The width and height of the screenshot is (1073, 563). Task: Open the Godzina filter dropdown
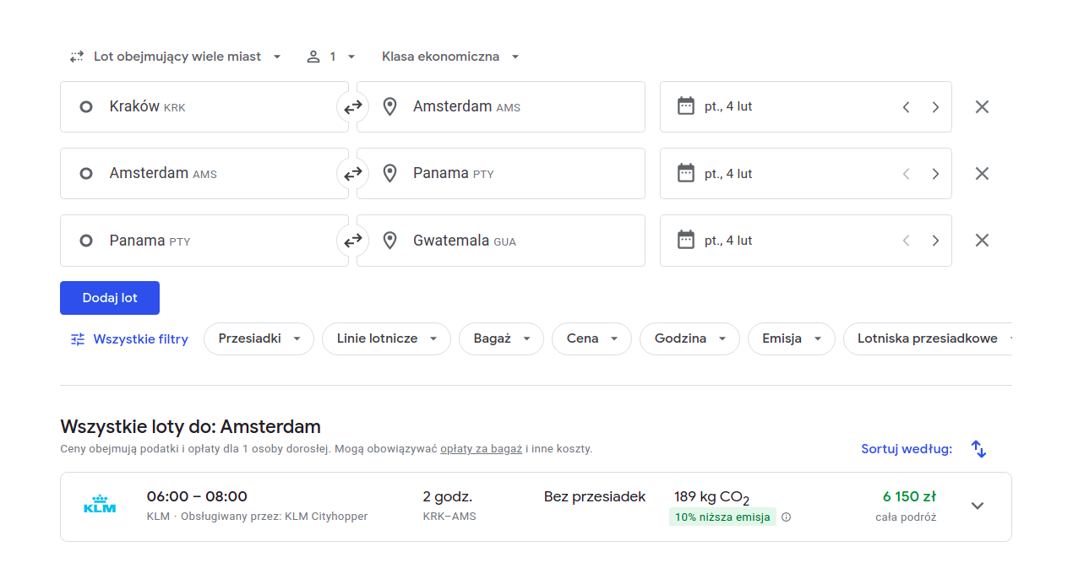(689, 338)
